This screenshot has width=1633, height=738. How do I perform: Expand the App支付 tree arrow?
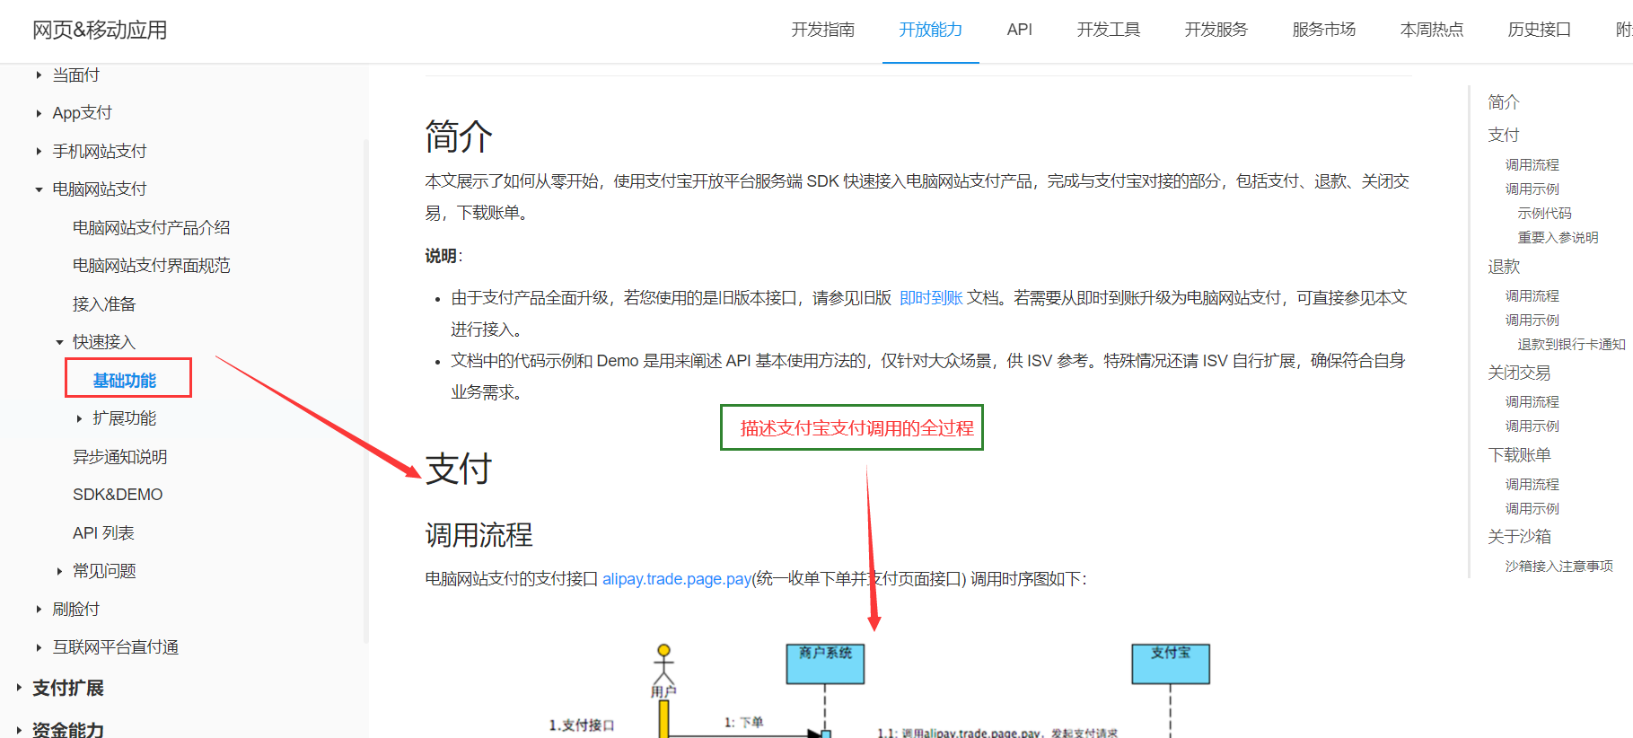click(39, 113)
